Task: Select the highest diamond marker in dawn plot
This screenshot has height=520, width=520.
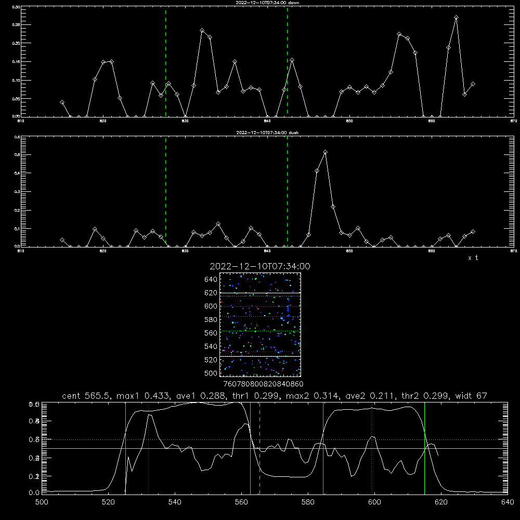Action: [x=457, y=18]
